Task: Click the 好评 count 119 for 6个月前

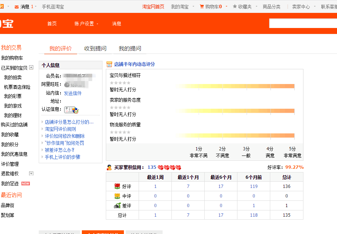Action: point(254,186)
